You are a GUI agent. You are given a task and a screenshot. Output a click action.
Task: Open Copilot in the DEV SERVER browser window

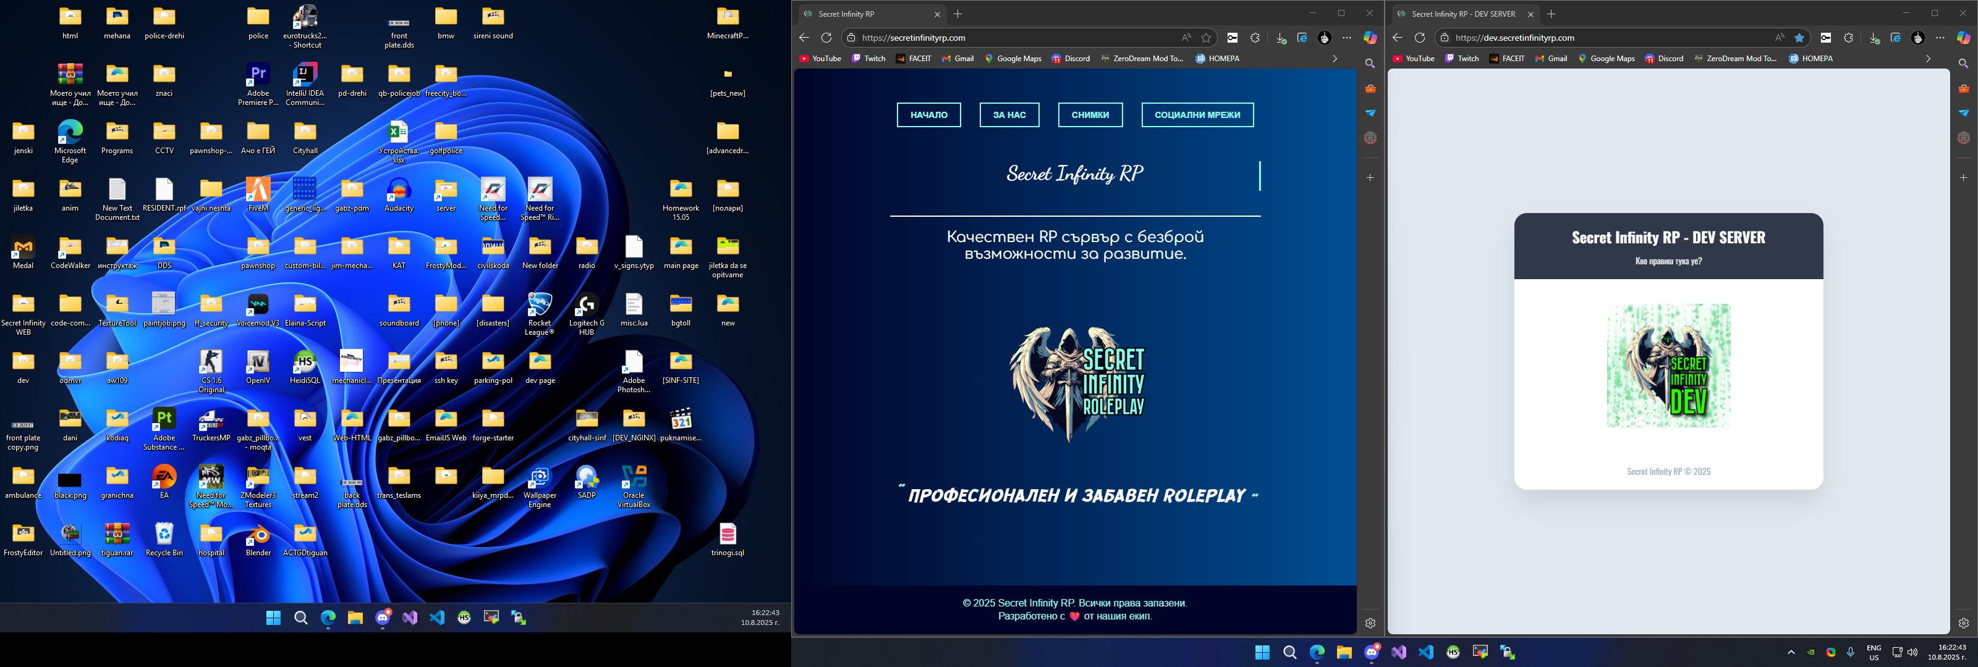[x=1963, y=38]
